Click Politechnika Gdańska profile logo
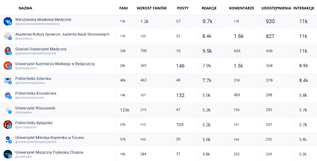 pos(8,80)
